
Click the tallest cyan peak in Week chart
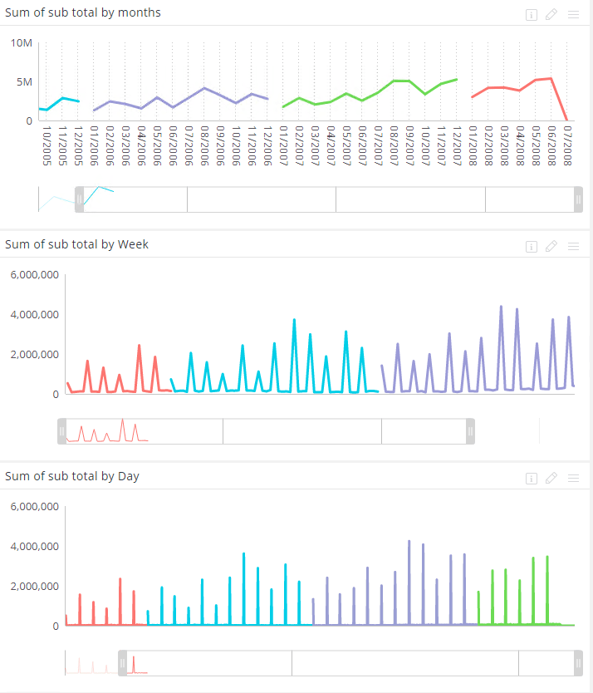click(294, 320)
